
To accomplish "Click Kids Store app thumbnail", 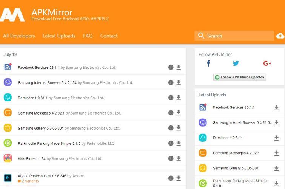I will [8, 158].
